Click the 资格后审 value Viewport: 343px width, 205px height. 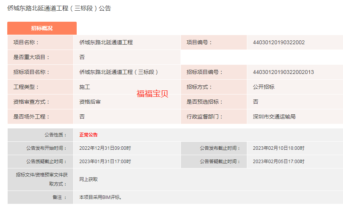click(x=90, y=102)
